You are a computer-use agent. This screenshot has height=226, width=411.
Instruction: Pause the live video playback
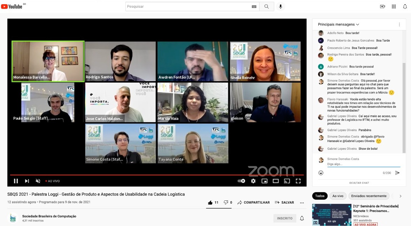pyautogui.click(x=16, y=181)
